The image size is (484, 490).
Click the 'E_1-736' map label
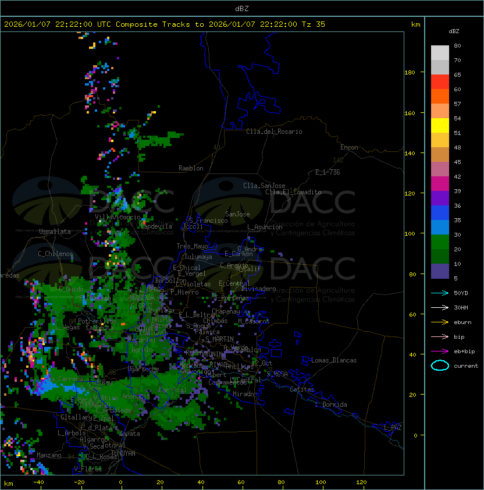point(328,172)
